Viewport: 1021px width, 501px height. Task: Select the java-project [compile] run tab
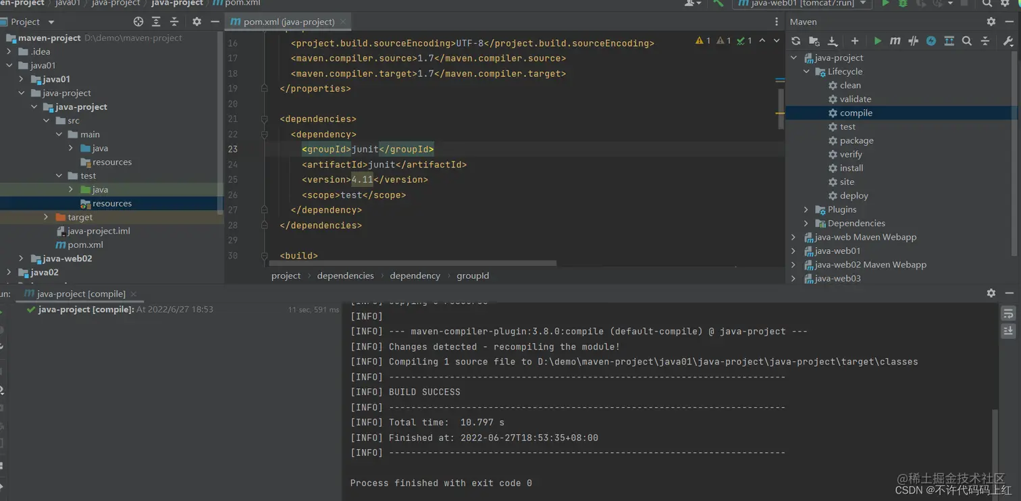pyautogui.click(x=80, y=294)
